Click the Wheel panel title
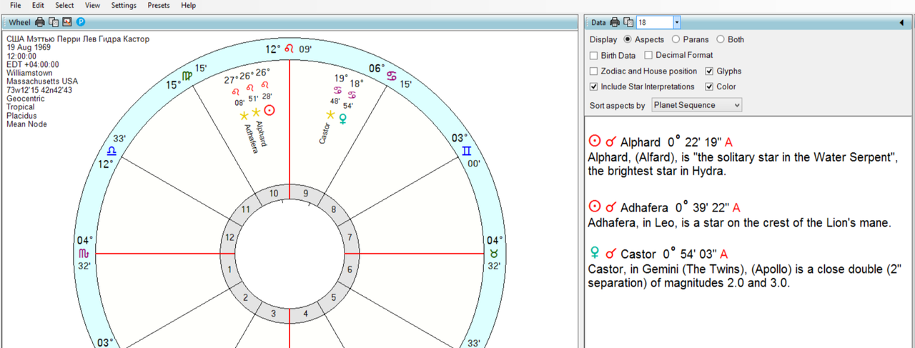The height and width of the screenshot is (348, 915). pyautogui.click(x=19, y=23)
